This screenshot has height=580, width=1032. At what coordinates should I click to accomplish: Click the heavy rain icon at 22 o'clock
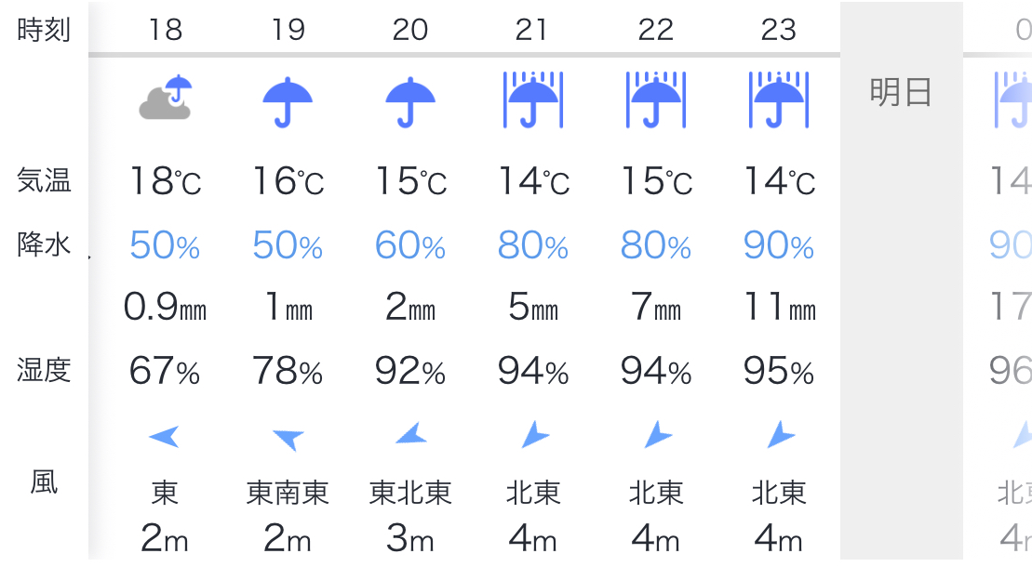pos(656,100)
